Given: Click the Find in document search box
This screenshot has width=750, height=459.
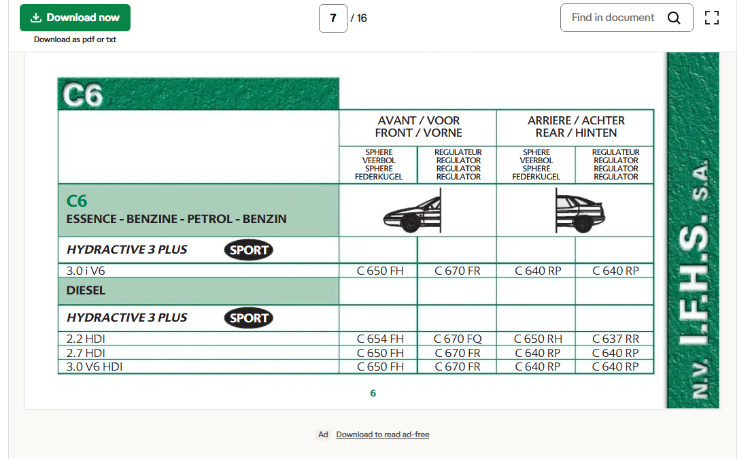Looking at the screenshot, I should coord(627,18).
